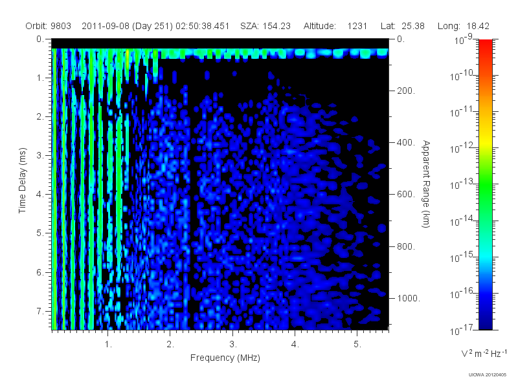Click the 'SZA: 154.23' value
518x388 pixels.
265,26
